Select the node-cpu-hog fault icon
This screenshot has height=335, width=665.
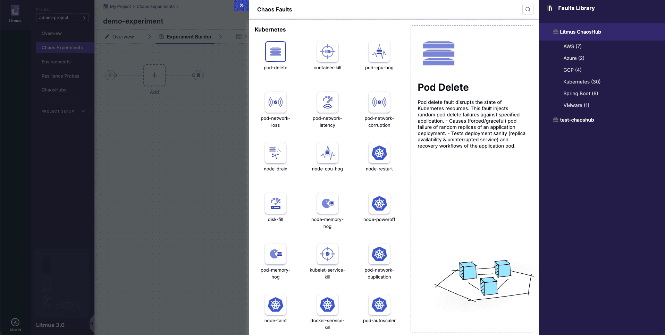pos(327,153)
